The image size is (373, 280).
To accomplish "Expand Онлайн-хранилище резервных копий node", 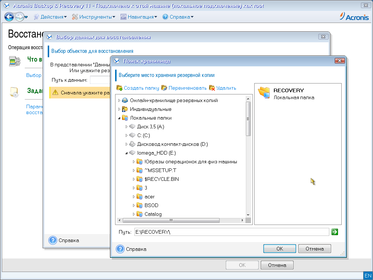I will click(119, 101).
